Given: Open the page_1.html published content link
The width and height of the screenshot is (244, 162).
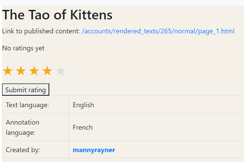Looking at the screenshot, I should click(158, 31).
